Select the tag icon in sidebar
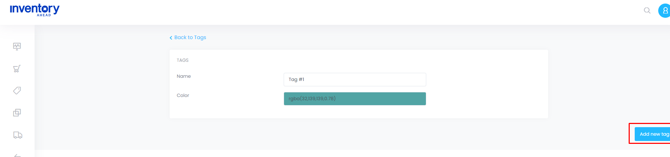Screen dimensions: 670x157 (17, 91)
